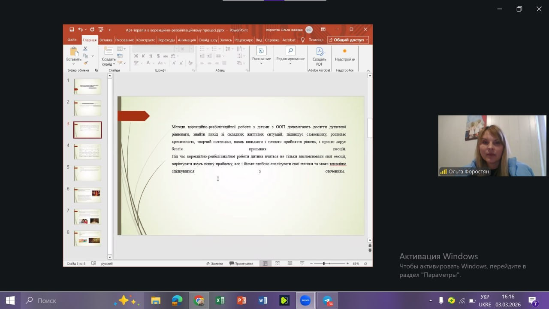
Task: Click the zoom slider in status bar
Action: (x=324, y=264)
